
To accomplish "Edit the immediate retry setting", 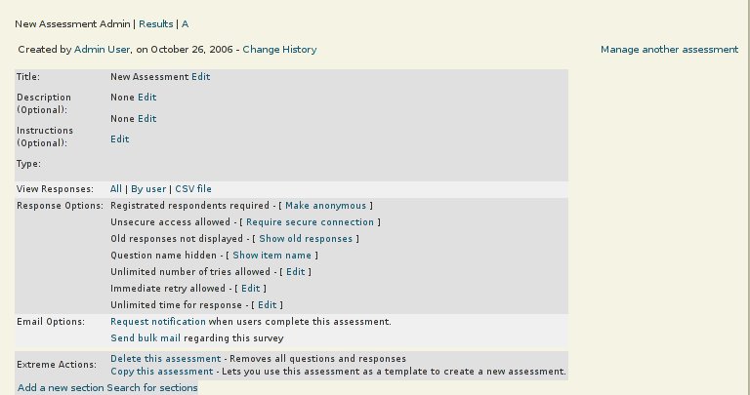I will 251,289.
